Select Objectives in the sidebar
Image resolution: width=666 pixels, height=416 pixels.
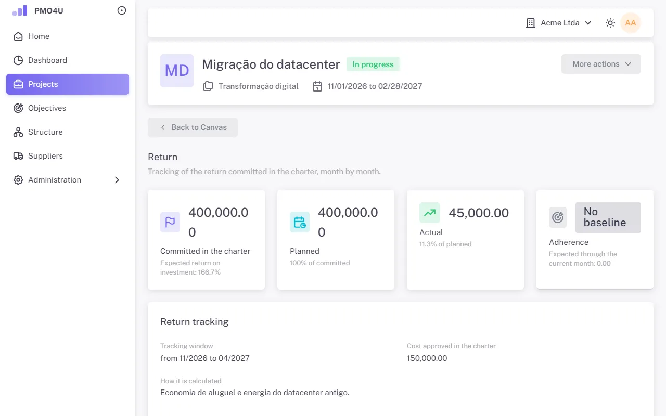click(68, 108)
